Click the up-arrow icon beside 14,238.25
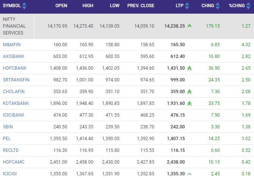 [x=190, y=26]
